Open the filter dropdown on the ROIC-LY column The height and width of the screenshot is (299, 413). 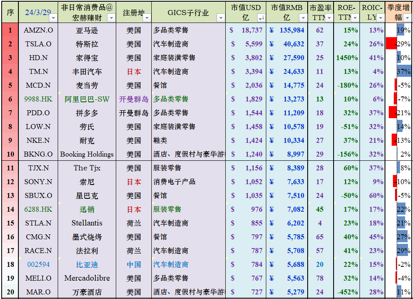tap(380, 18)
